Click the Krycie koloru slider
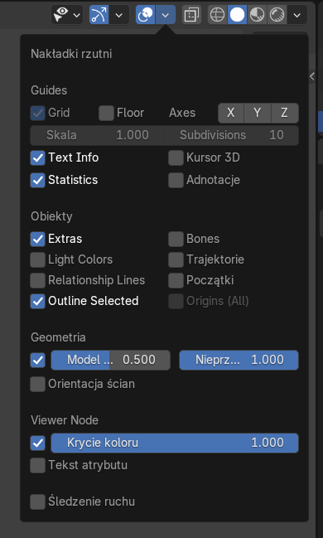Screen dimensions: 323x538 [175, 443]
